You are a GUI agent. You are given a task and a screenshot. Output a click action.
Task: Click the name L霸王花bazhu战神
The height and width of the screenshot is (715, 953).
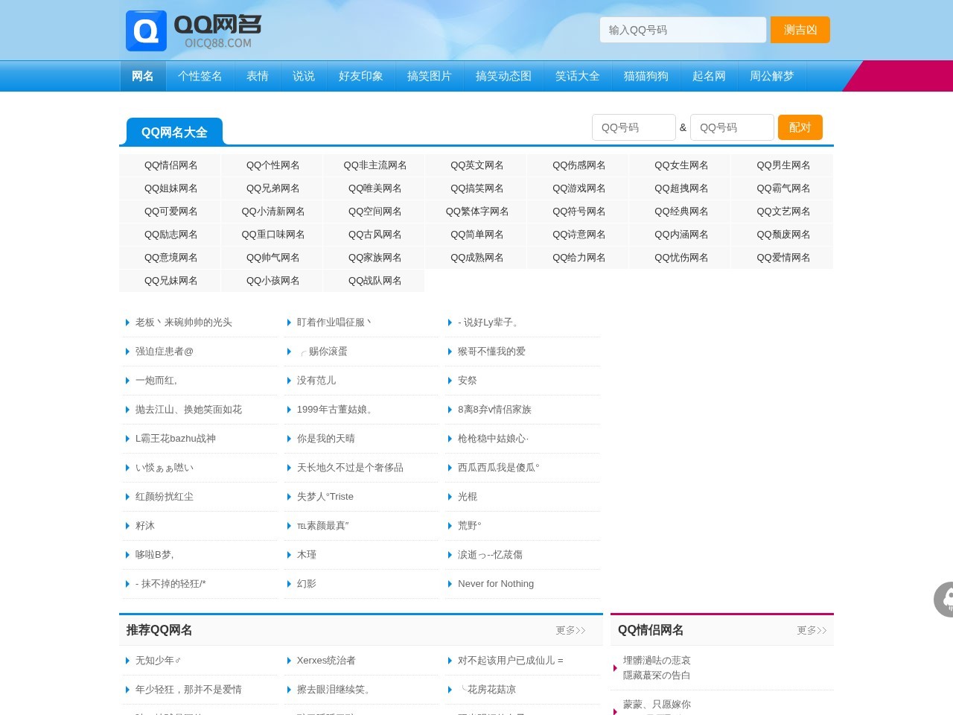(x=176, y=439)
